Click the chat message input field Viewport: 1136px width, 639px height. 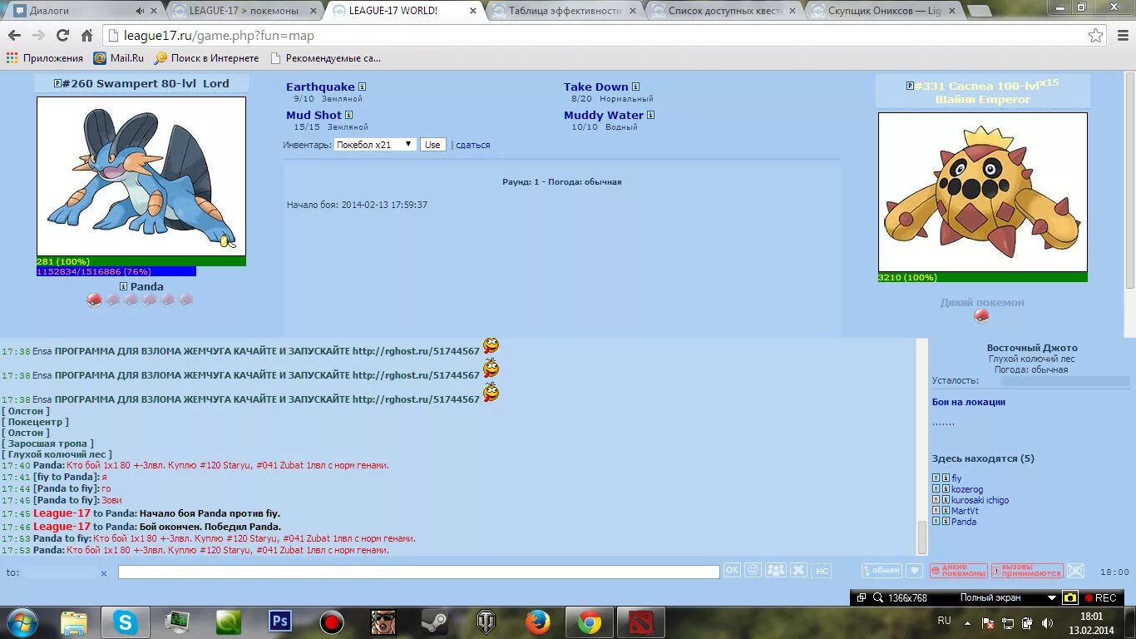[x=418, y=572]
